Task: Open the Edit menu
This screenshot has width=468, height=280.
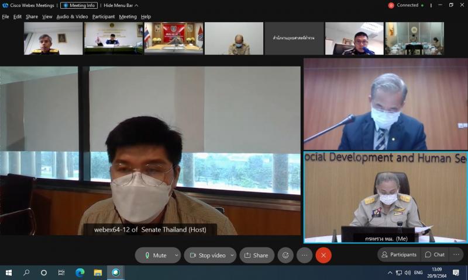Action: click(18, 17)
